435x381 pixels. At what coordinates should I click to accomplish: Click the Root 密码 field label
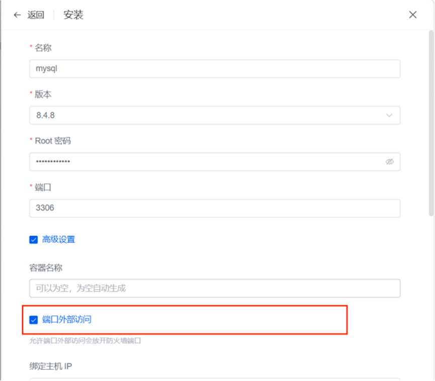tap(53, 141)
